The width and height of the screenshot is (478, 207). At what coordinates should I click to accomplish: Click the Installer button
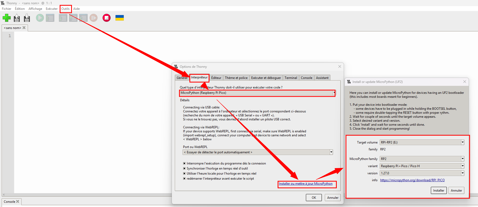point(439,191)
